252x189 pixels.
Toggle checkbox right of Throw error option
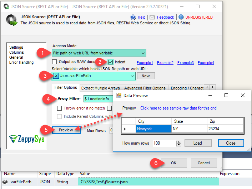(110, 108)
